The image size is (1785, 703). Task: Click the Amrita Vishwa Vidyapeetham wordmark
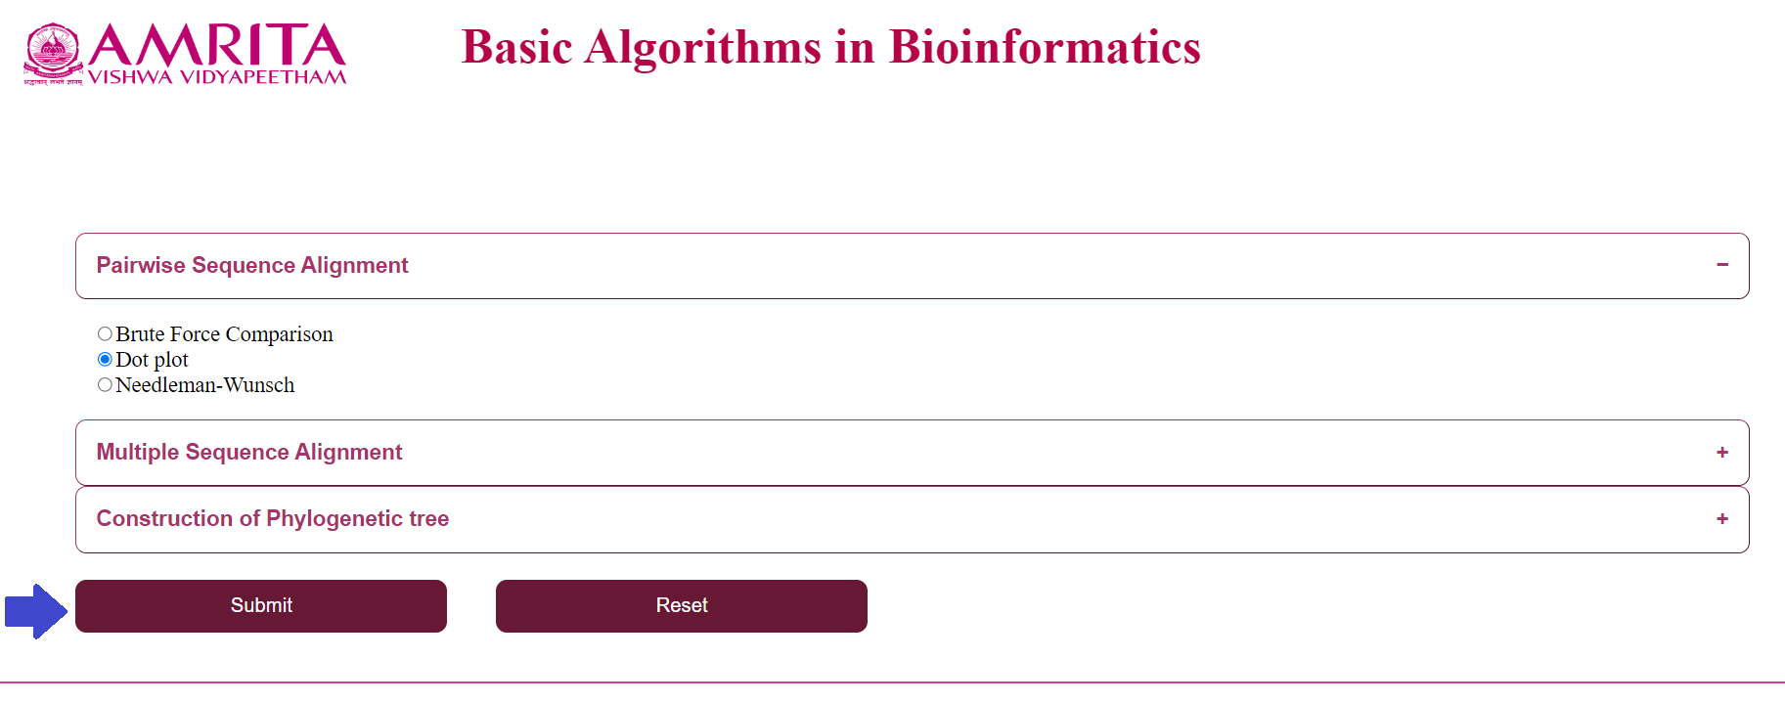coord(217,54)
